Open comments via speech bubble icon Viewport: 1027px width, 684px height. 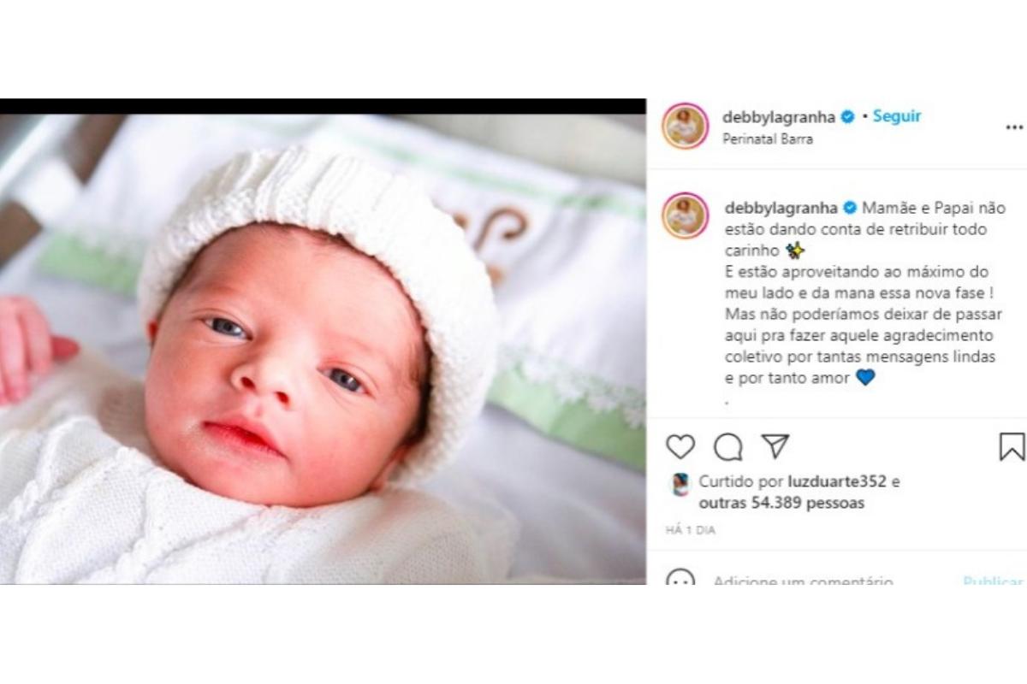click(x=728, y=446)
